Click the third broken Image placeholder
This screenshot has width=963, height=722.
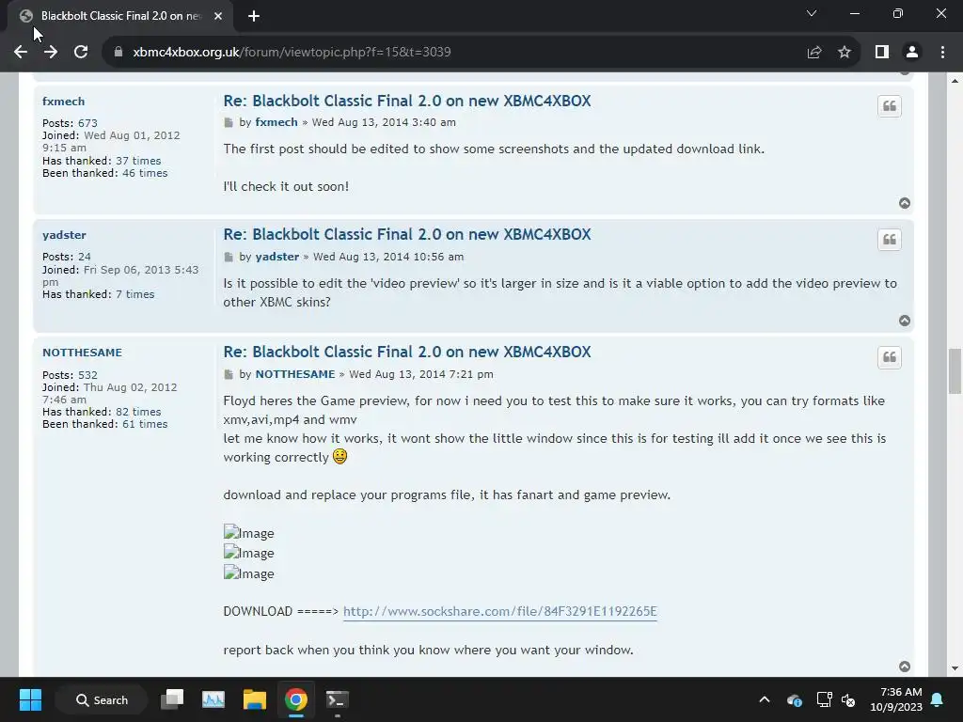(x=248, y=573)
